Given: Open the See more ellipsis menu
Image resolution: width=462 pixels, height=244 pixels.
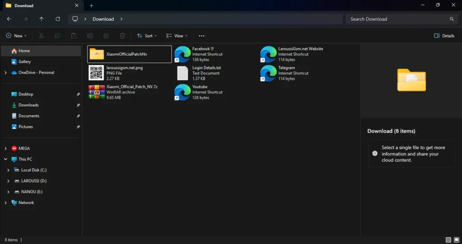Looking at the screenshot, I should tap(201, 36).
